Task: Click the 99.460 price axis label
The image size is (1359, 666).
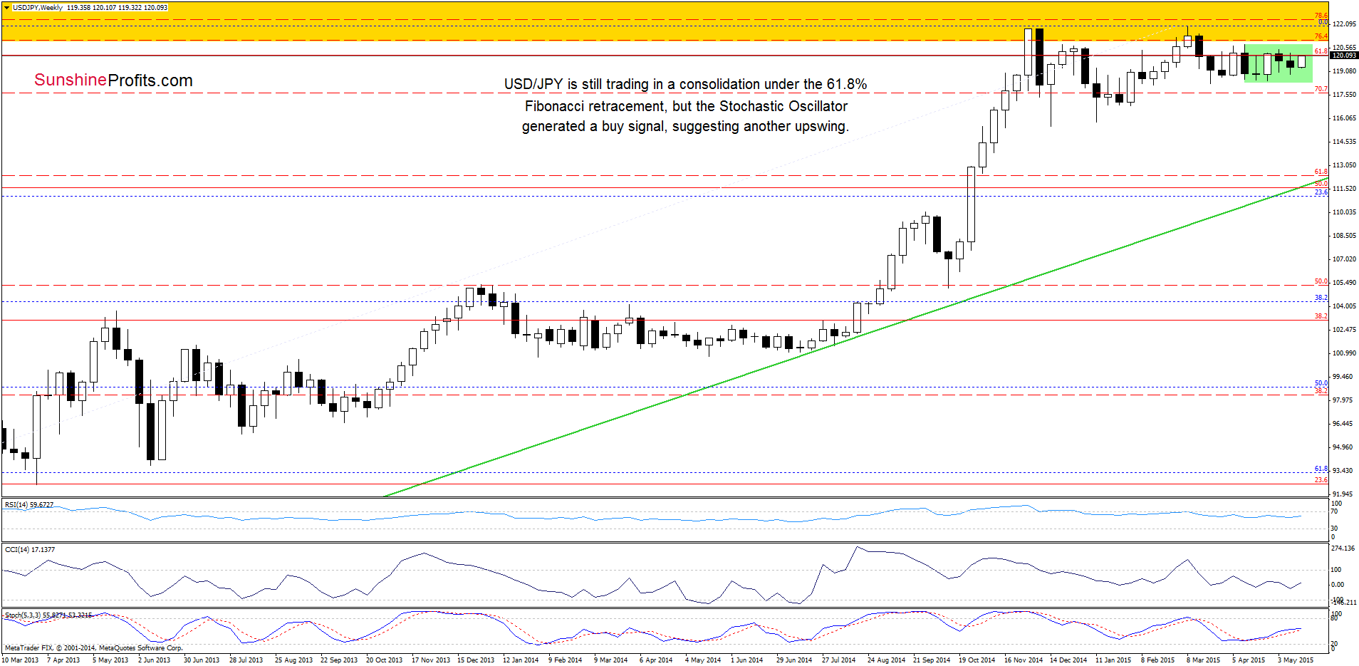Action: (x=1343, y=377)
